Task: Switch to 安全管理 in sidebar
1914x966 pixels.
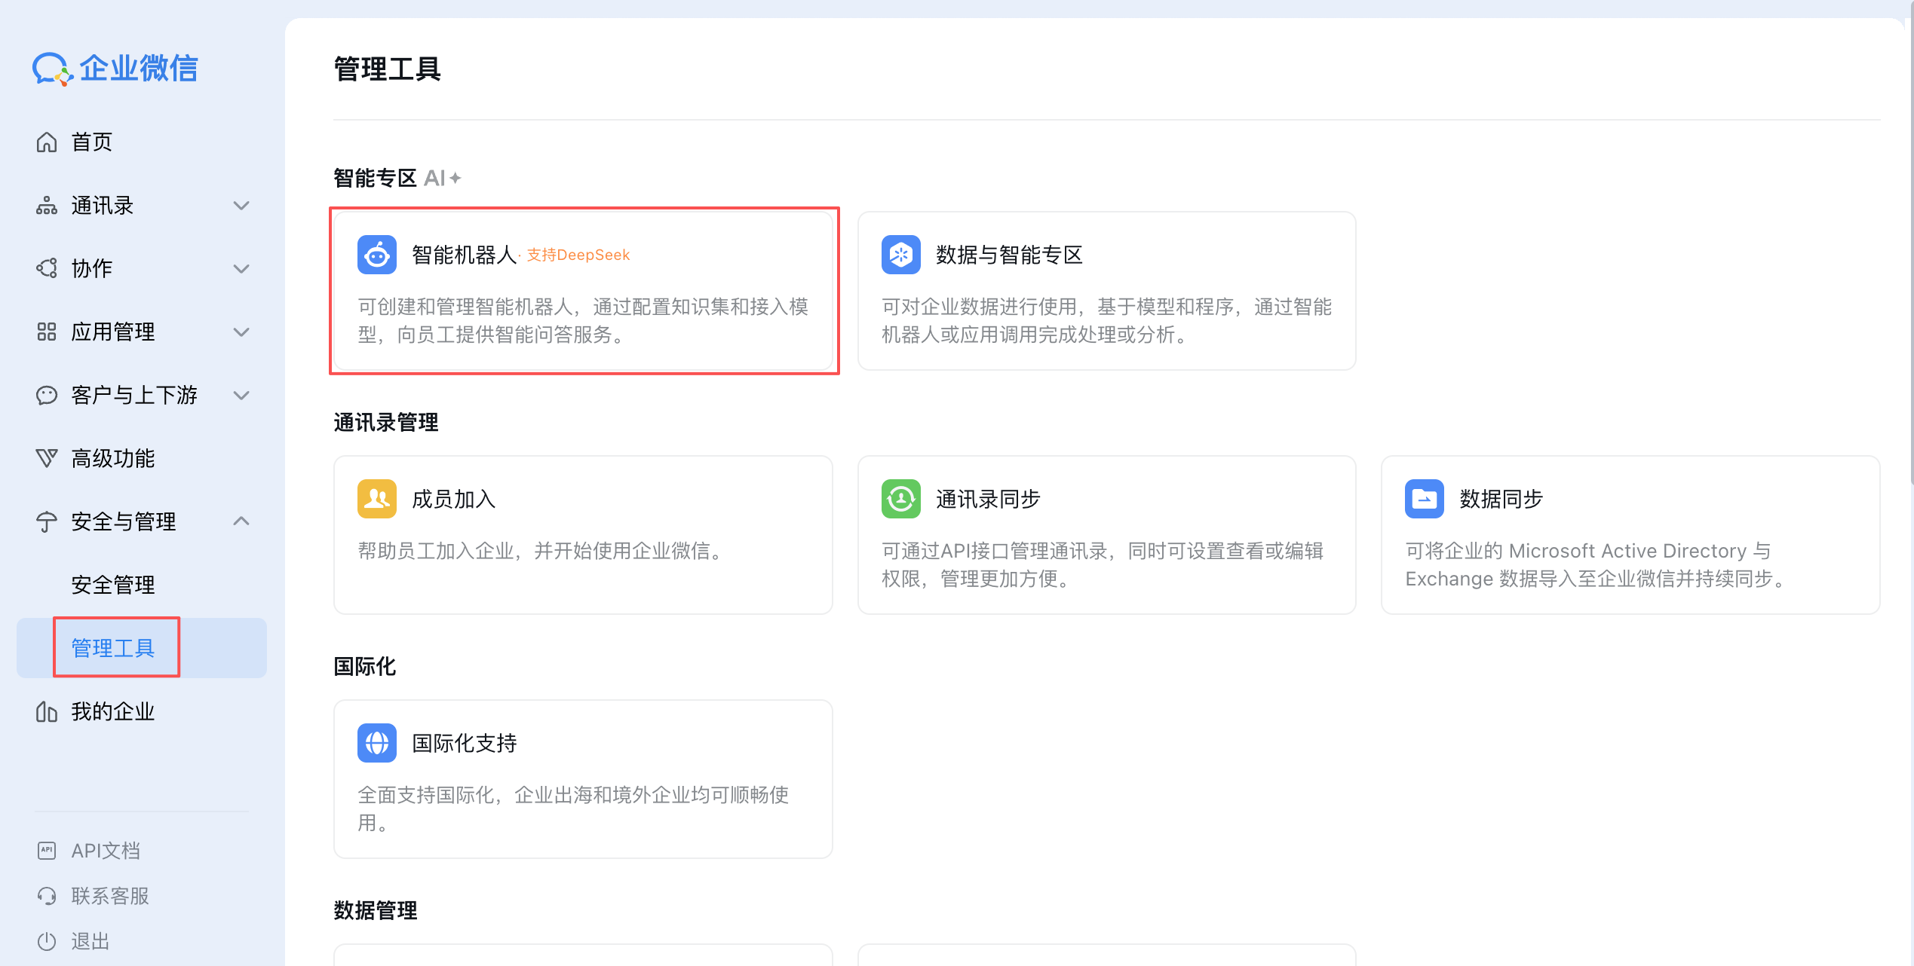Action: [113, 584]
